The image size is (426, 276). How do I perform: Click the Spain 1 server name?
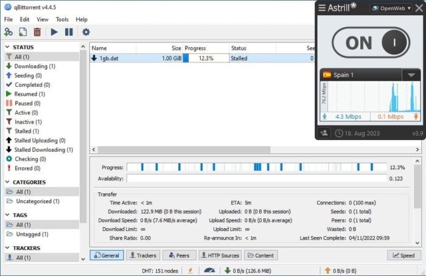coord(343,75)
